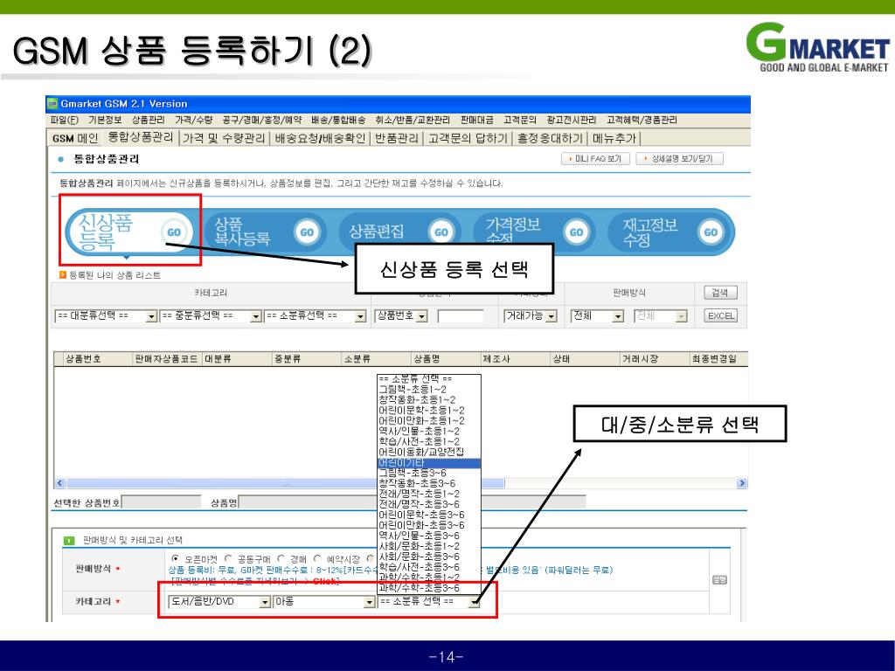
Task: Select the 경매 radio button
Action: (281, 558)
